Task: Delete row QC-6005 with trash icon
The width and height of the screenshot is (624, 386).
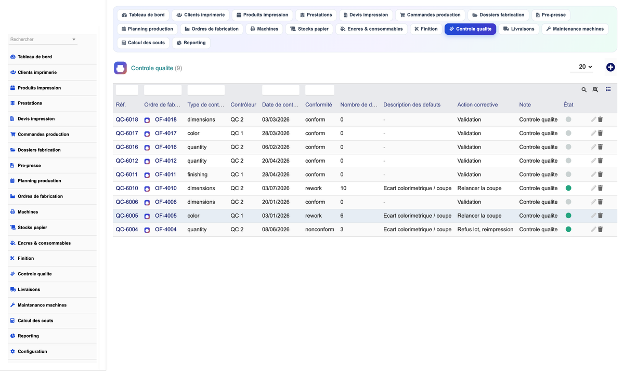Action: click(x=600, y=216)
